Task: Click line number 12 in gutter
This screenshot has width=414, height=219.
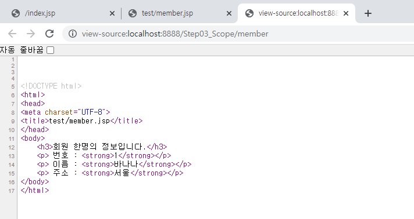Action: (12, 147)
